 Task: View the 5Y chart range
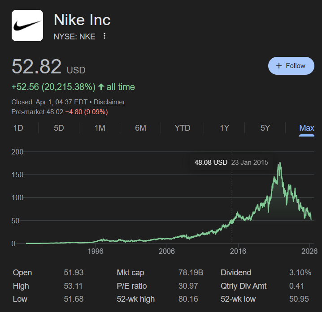(x=265, y=128)
